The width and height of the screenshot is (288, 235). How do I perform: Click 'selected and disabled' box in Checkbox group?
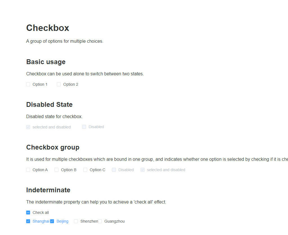pos(143,170)
